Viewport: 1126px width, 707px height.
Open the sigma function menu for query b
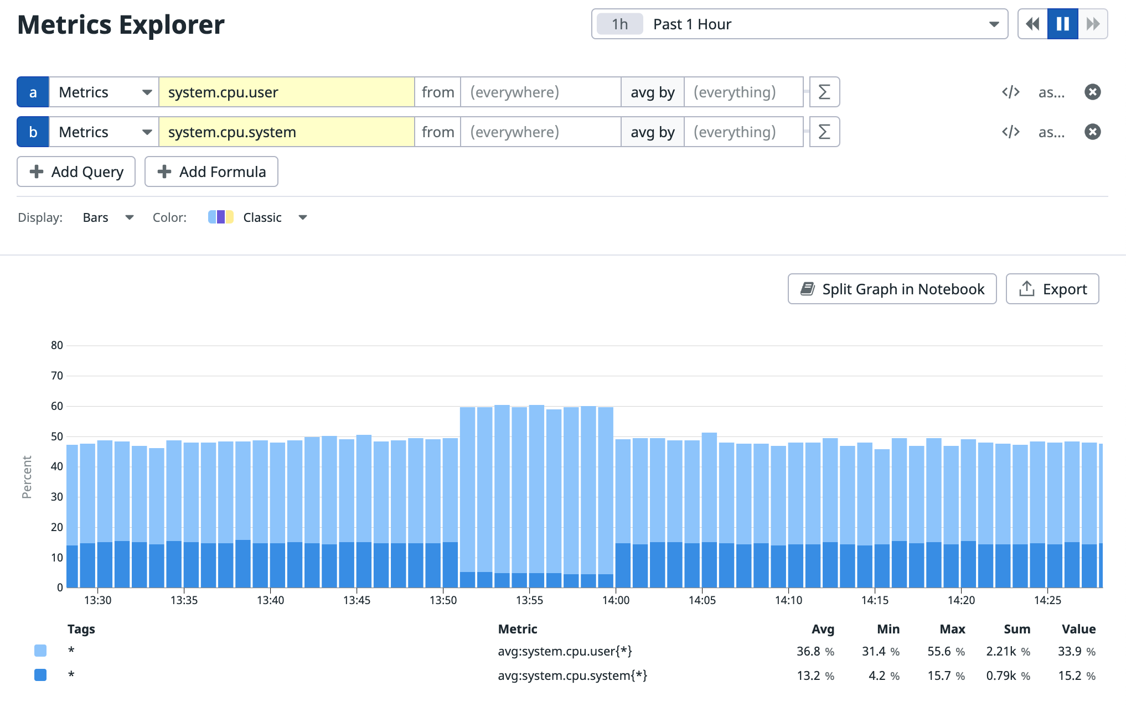(x=824, y=132)
